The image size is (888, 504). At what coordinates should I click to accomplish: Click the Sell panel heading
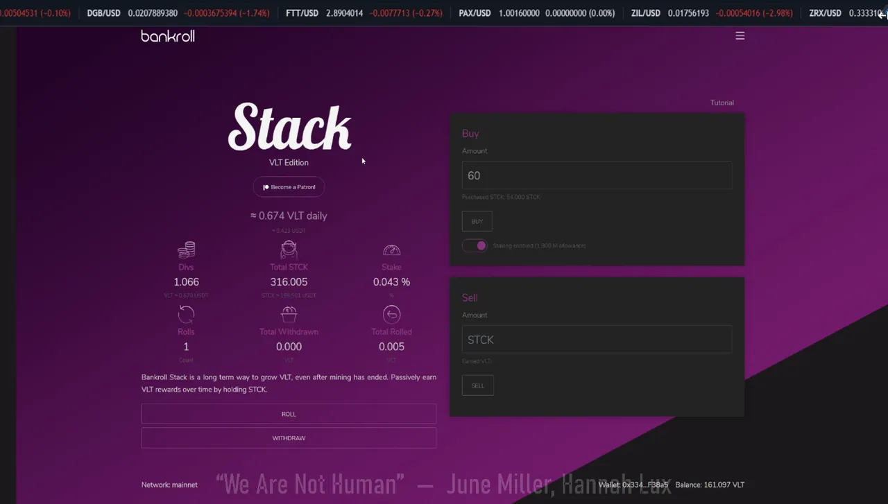click(x=470, y=298)
